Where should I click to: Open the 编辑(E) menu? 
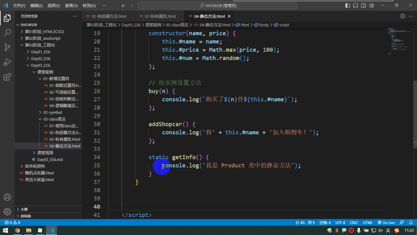point(36,6)
